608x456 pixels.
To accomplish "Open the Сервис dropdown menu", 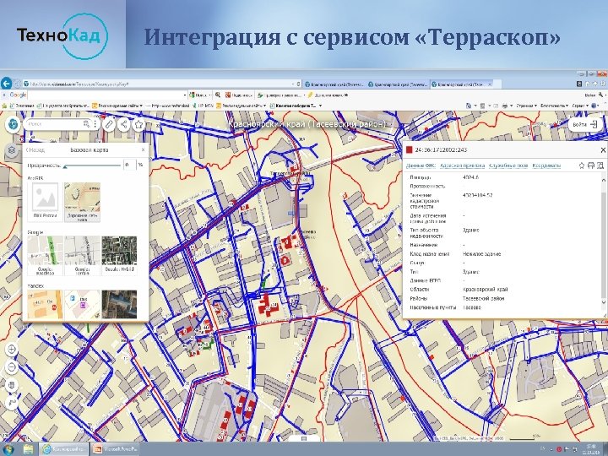I will [x=580, y=106].
